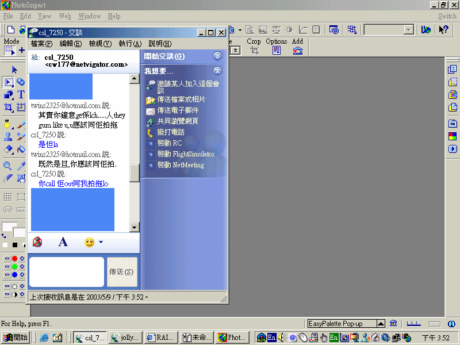Click the message typing box

[x=67, y=272]
